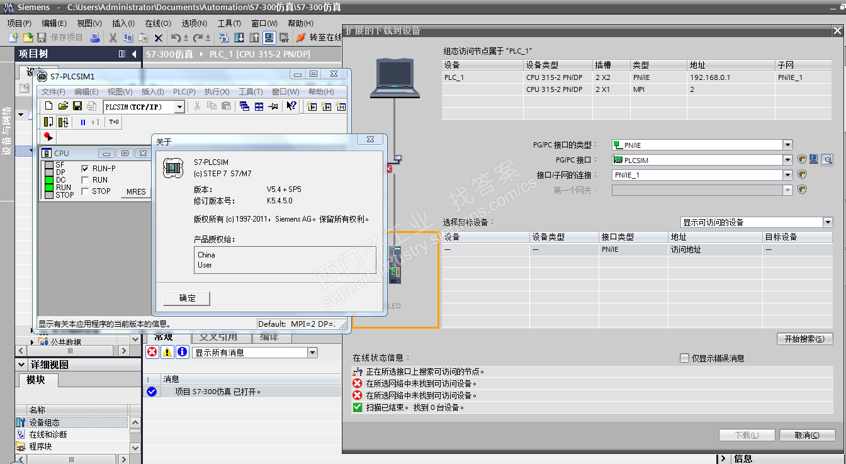
Task: Open the PLCSIM(TCP/IP) interface dropdown
Action: (179, 107)
